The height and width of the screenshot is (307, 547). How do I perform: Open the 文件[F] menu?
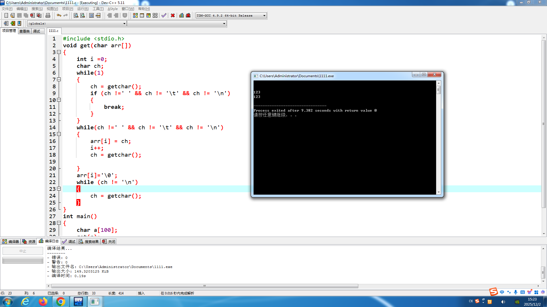click(7, 9)
